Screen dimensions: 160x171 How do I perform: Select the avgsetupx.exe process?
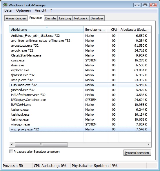pyautogui.click(x=80, y=46)
